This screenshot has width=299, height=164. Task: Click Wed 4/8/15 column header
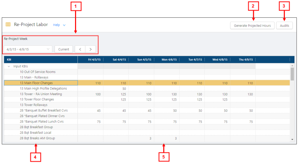(221, 60)
